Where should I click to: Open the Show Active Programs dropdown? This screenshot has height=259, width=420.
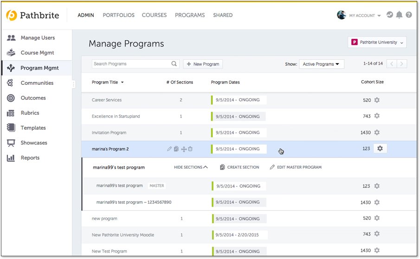click(x=321, y=64)
